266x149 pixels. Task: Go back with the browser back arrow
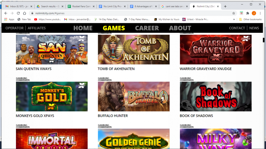click(x=6, y=13)
